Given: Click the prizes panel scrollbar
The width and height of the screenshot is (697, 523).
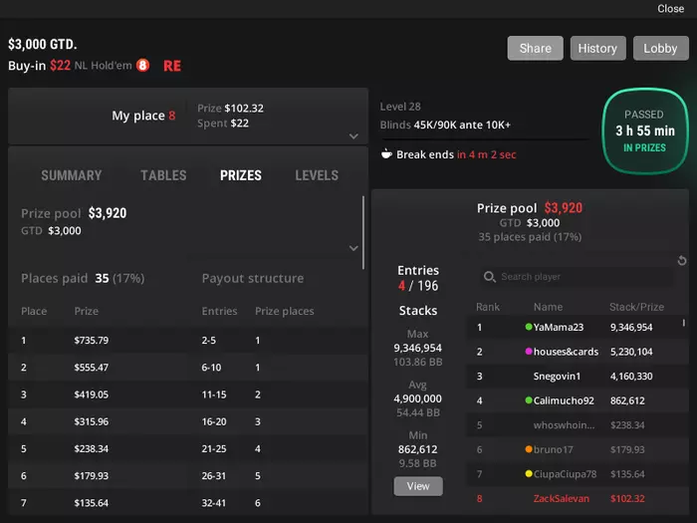Looking at the screenshot, I should 363,232.
